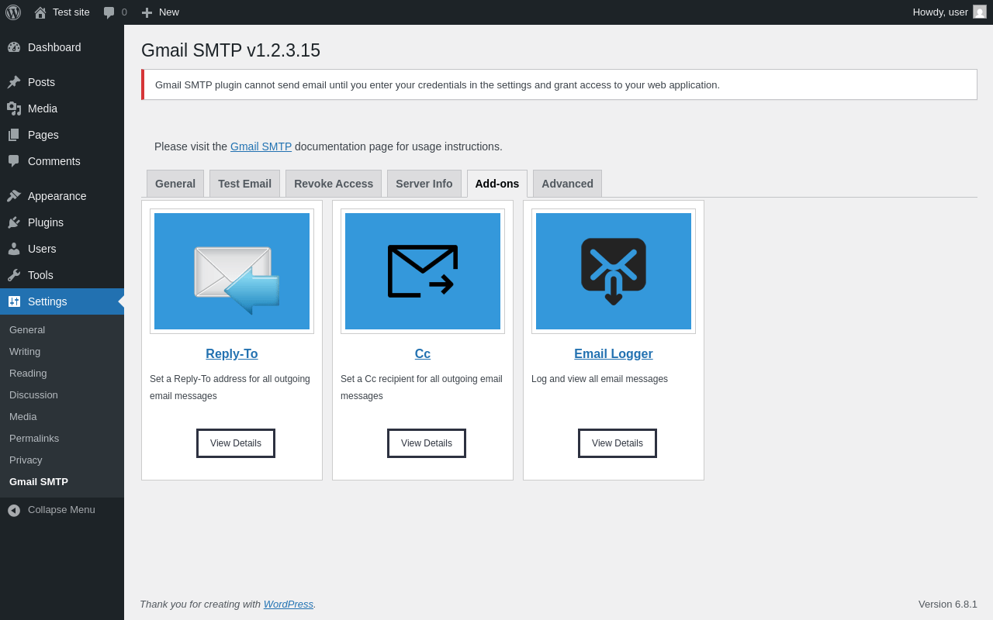Open the Posts menu label
Image resolution: width=993 pixels, height=620 pixels.
tap(41, 82)
